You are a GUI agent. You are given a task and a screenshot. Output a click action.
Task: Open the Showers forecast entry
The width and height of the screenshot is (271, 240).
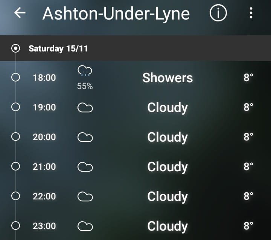point(167,78)
